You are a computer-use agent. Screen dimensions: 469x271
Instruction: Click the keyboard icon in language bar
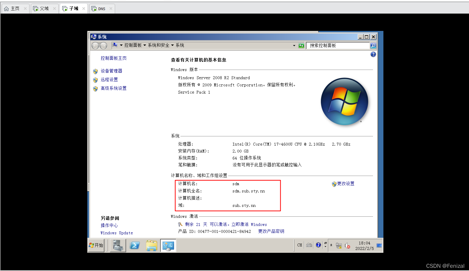pyautogui.click(x=309, y=245)
